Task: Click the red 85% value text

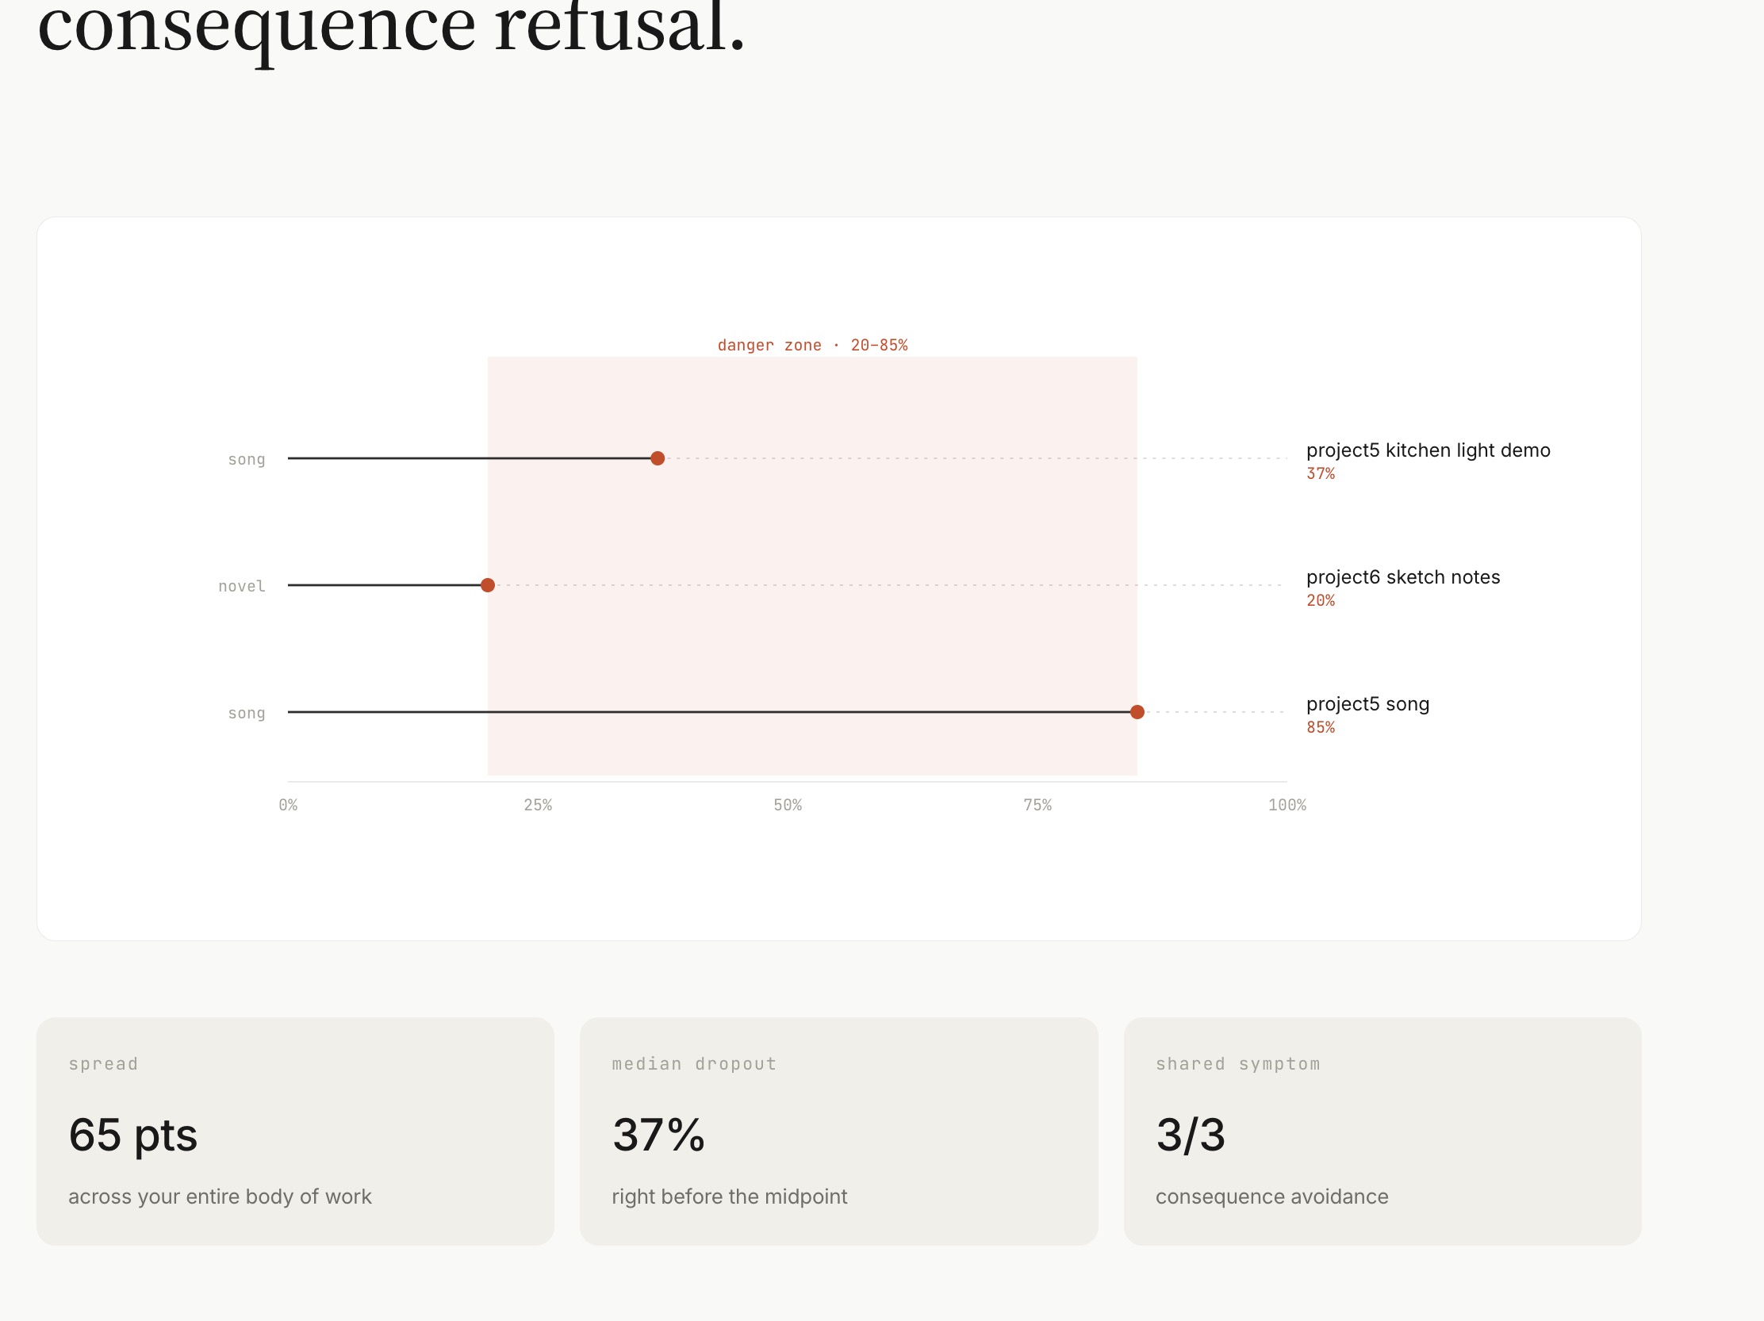Action: [x=1320, y=727]
